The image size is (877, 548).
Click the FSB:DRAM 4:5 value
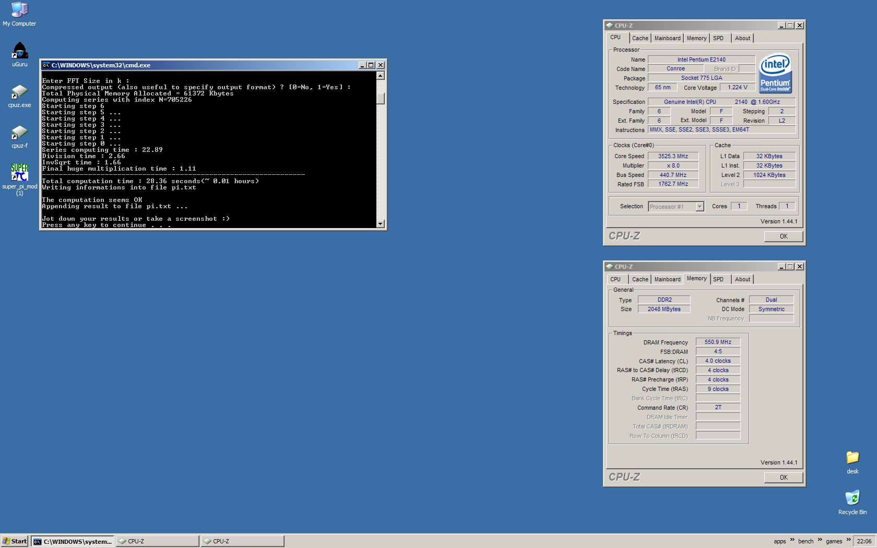coord(718,351)
